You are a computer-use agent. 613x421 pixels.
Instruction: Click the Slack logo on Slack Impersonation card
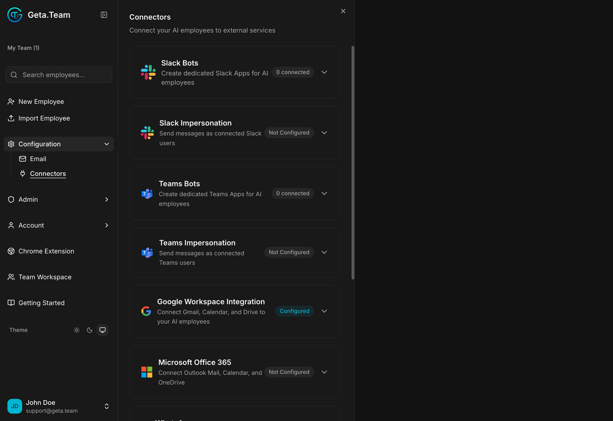coord(148,133)
